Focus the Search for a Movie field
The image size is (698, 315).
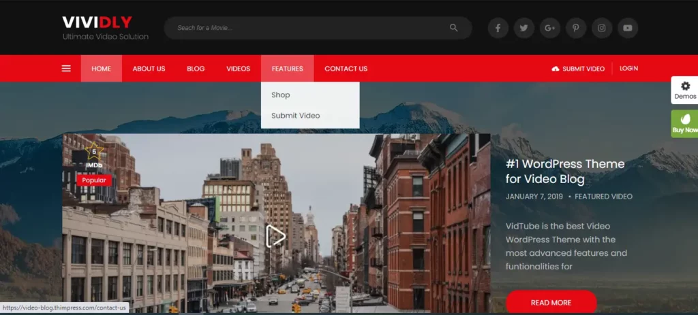[307, 28]
